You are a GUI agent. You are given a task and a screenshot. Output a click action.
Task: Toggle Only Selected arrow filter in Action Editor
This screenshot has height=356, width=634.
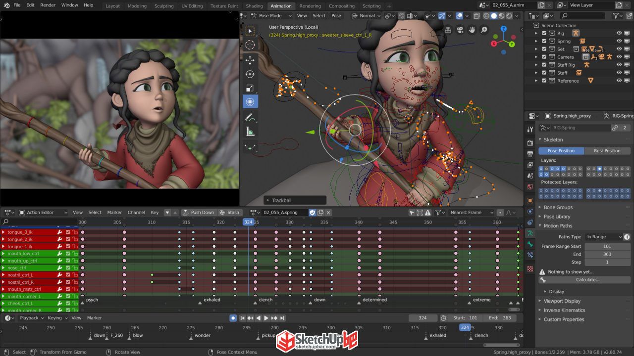click(412, 213)
